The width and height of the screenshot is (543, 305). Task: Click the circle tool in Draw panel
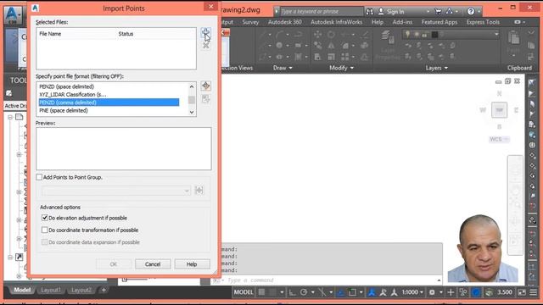pyautogui.click(x=279, y=45)
